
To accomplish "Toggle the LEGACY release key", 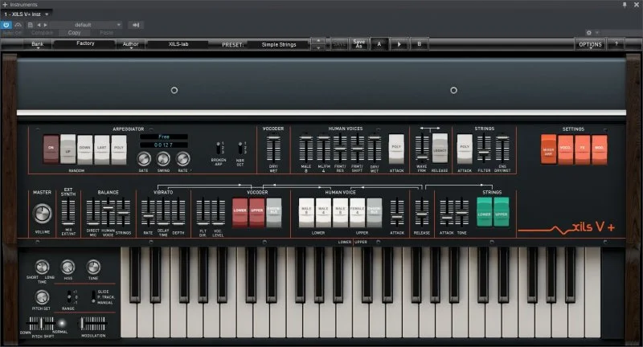I will [440, 149].
